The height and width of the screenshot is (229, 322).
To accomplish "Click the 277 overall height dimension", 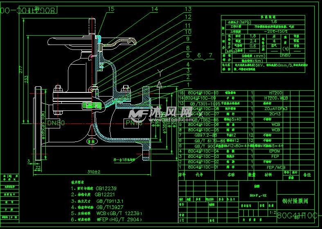I will (21, 69).
